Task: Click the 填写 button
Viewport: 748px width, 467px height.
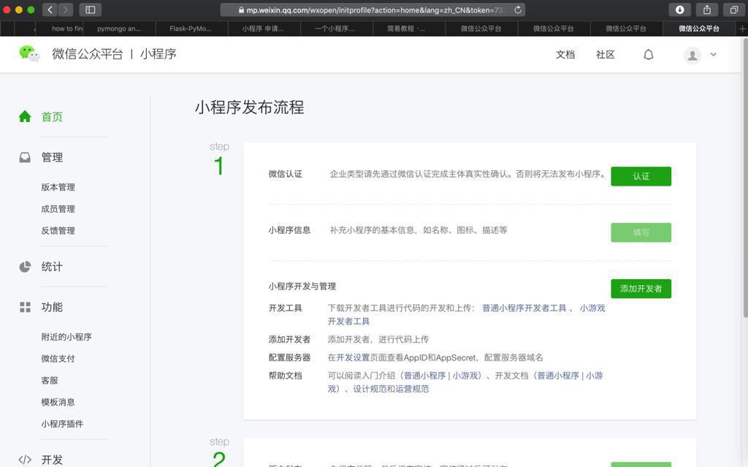Action: tap(641, 232)
